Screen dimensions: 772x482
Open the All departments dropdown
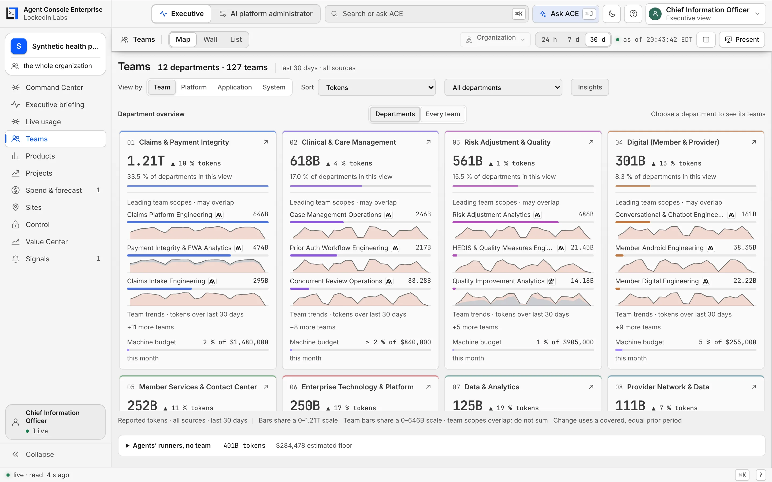click(x=503, y=87)
